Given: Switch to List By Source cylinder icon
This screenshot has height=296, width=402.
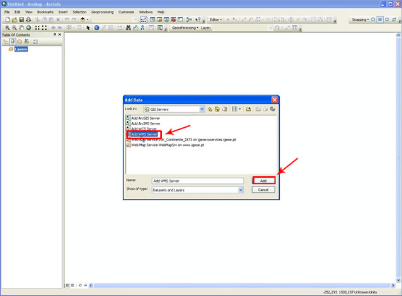Looking at the screenshot, I should tap(13, 42).
